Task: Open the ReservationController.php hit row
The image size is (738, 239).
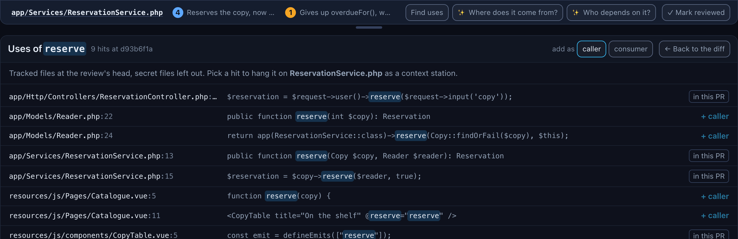Action: [x=369, y=97]
